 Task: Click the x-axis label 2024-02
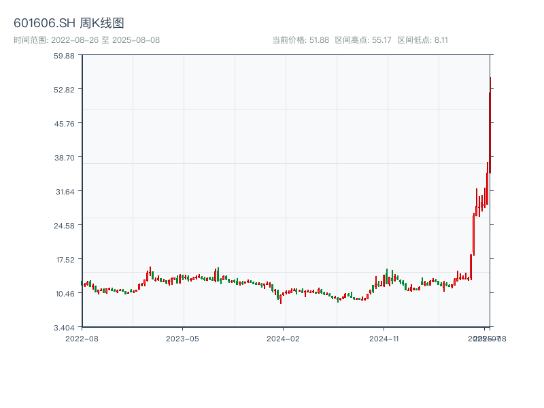283,339
